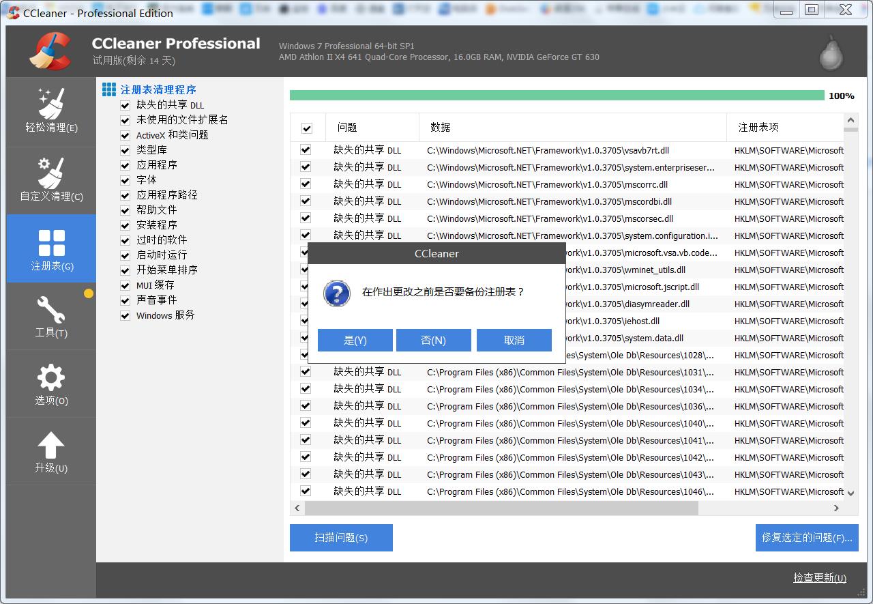Toggle the MUI 缓存 option
The image size is (873, 604).
click(x=125, y=285)
